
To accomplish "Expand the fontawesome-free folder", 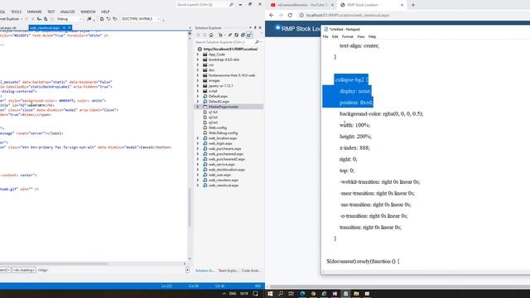I will pyautogui.click(x=198, y=75).
